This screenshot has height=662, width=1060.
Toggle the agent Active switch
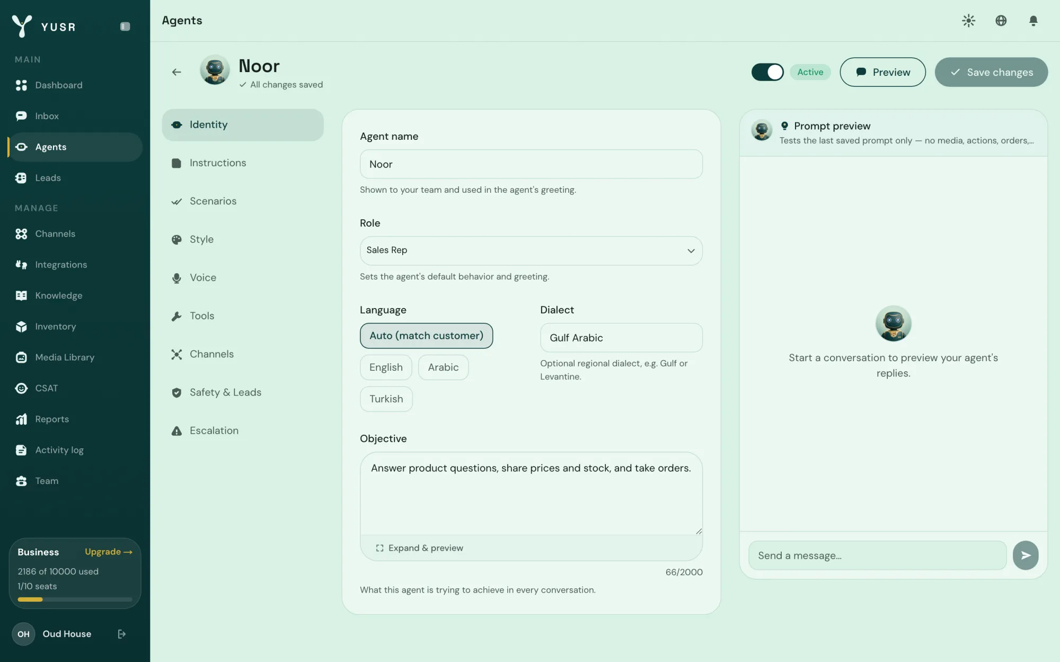point(767,72)
